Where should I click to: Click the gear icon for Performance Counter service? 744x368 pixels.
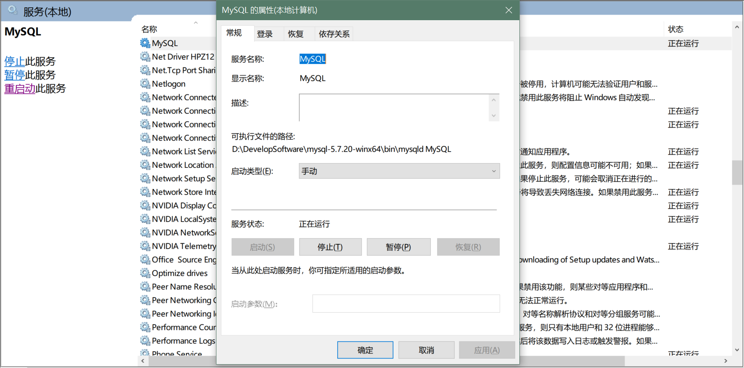click(145, 327)
